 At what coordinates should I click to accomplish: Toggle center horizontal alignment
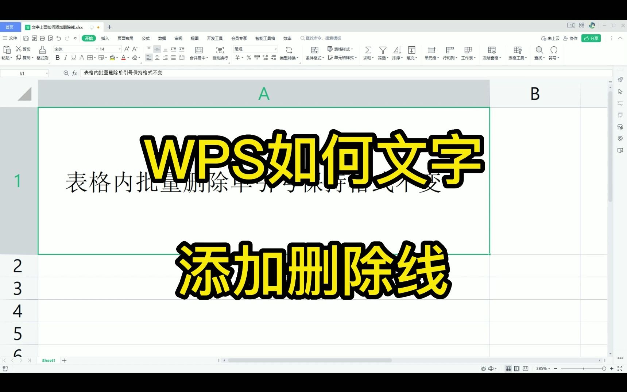tap(157, 58)
